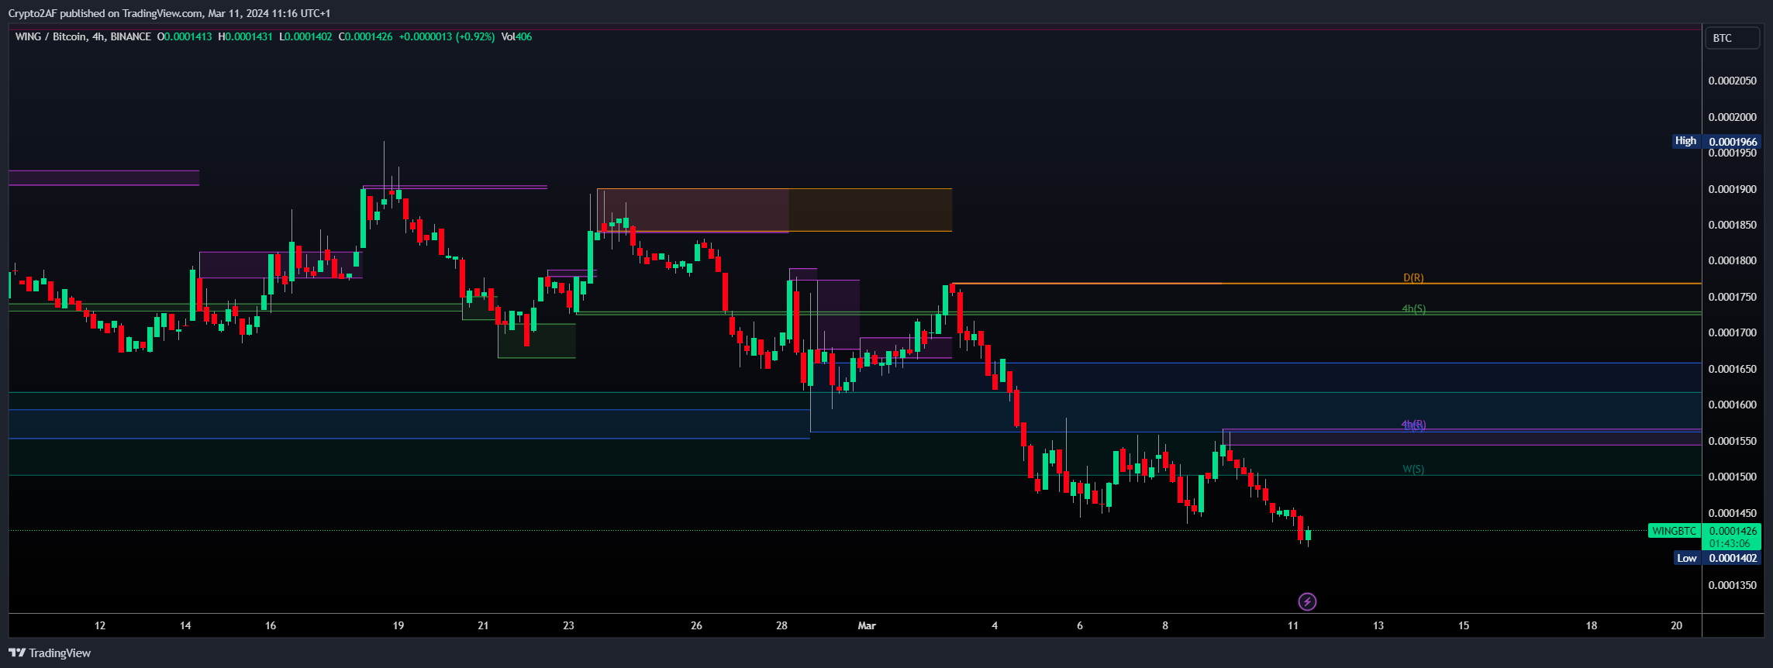Select the D(R) orange level label

pyautogui.click(x=1413, y=277)
